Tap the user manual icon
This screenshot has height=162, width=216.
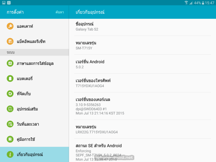[x=10, y=139]
